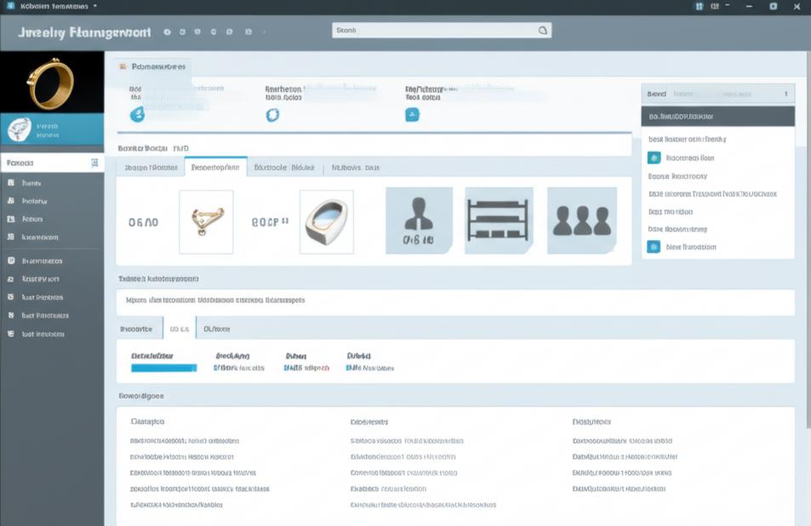
Task: Click the first blue circular icon below header
Action: pos(137,115)
